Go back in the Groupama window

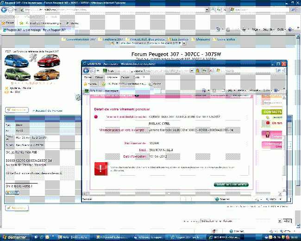click(x=86, y=71)
